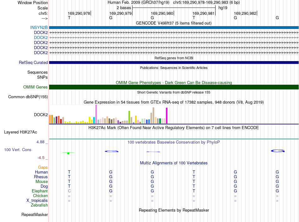Click the Layered H3K27Ac track label
This screenshot has height=222, width=299.
[20, 132]
